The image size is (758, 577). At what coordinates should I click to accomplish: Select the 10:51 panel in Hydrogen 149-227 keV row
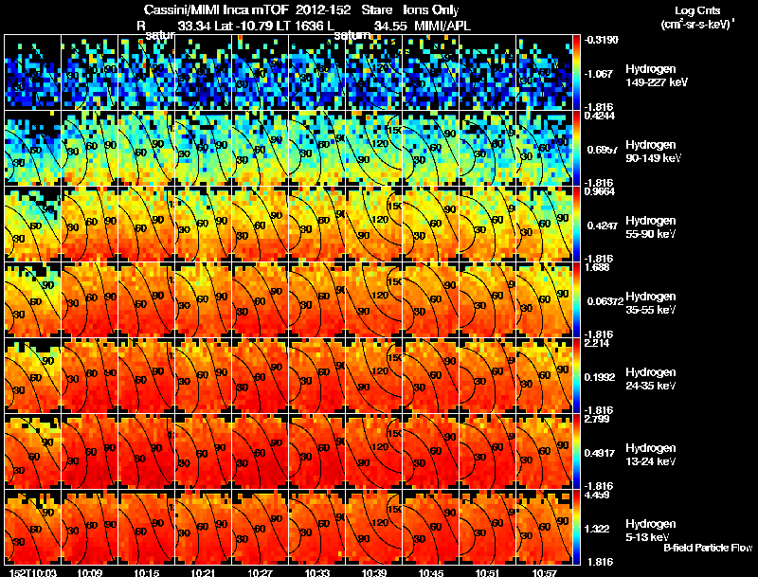coord(488,73)
